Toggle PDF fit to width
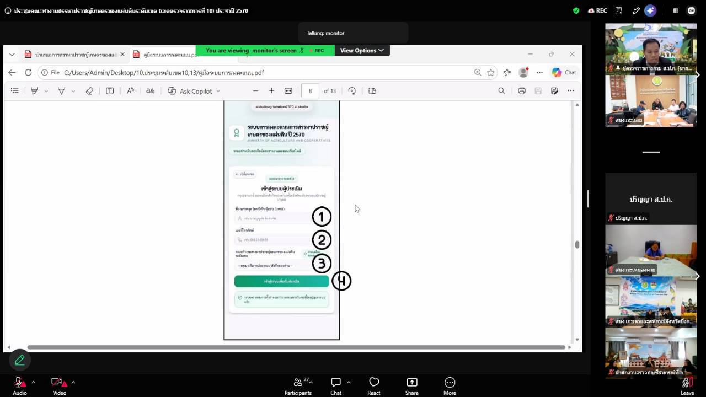Screen dimensions: 706x397 click(x=288, y=91)
